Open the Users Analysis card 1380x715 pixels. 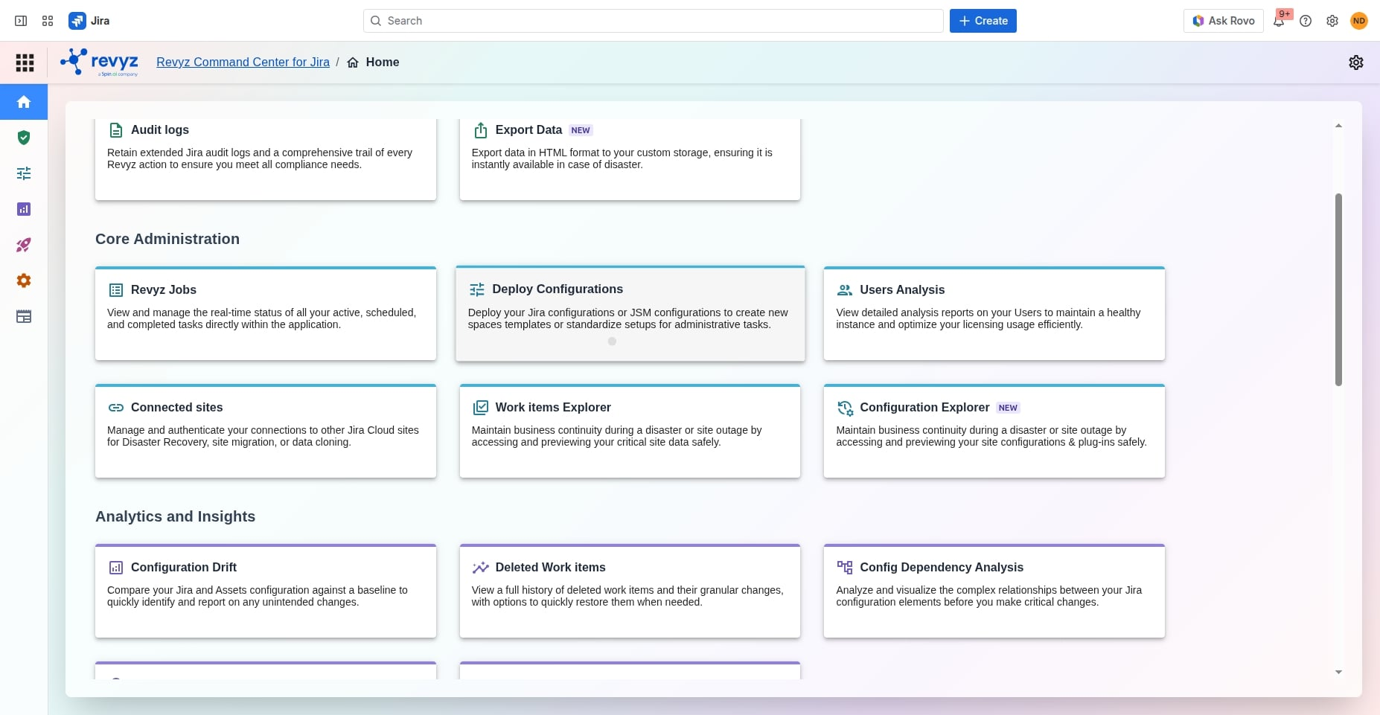(x=994, y=314)
